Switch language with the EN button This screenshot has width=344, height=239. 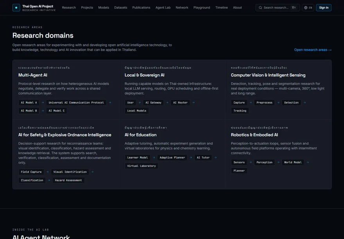[x=308, y=8]
